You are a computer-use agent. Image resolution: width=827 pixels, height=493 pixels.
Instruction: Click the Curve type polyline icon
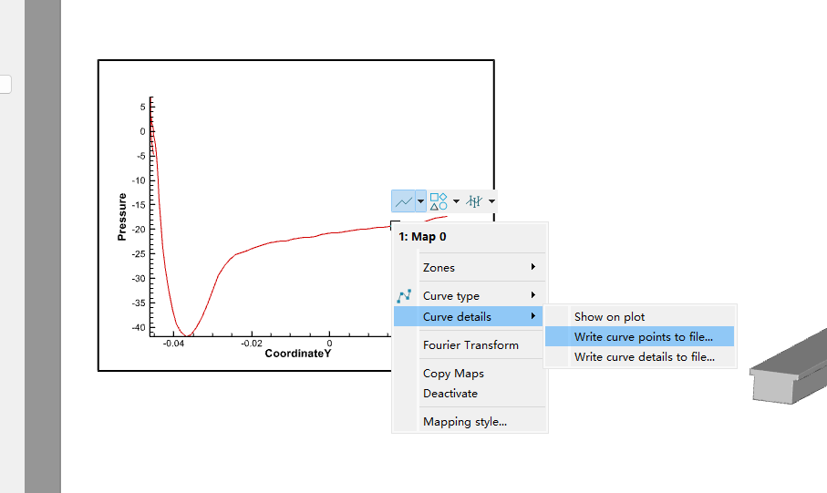point(405,296)
